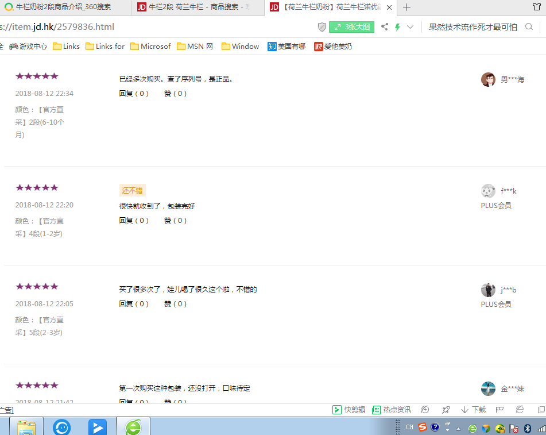
Task: Click the green 3张大图 button
Action: (351, 27)
